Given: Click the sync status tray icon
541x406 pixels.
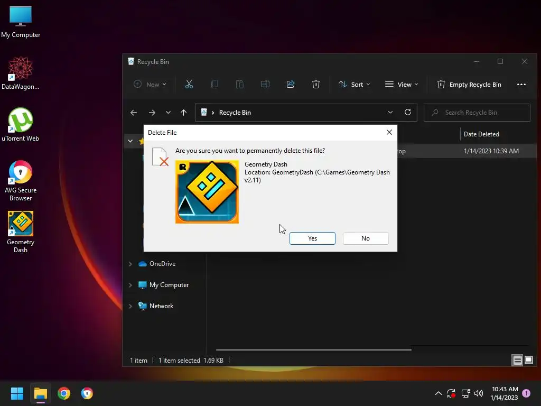Looking at the screenshot, I should click(x=451, y=393).
